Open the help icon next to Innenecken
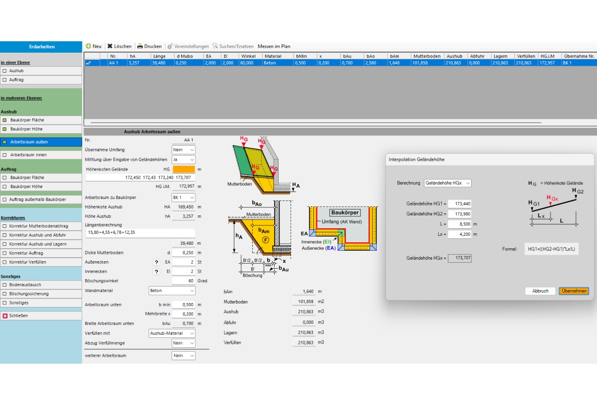597x398 pixels. click(x=157, y=272)
